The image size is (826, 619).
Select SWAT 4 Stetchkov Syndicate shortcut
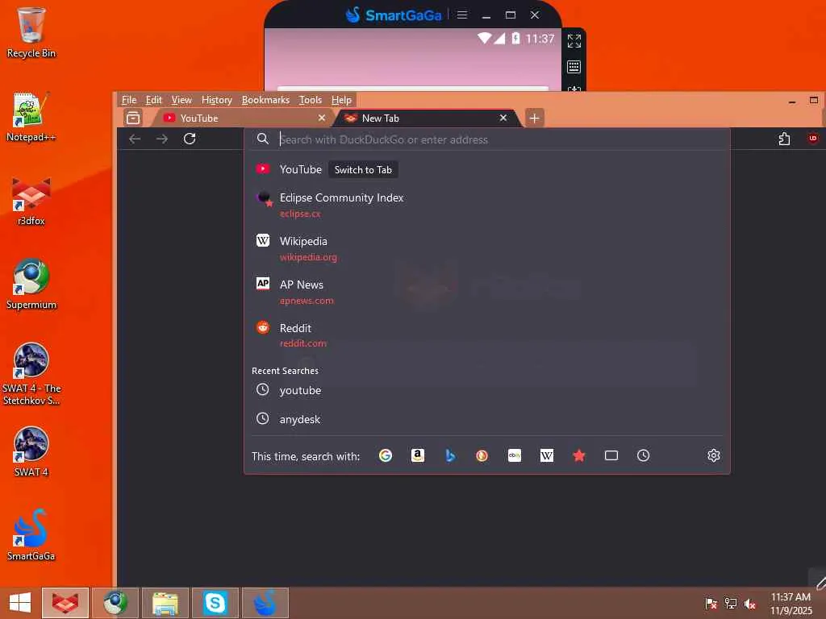coord(31,374)
